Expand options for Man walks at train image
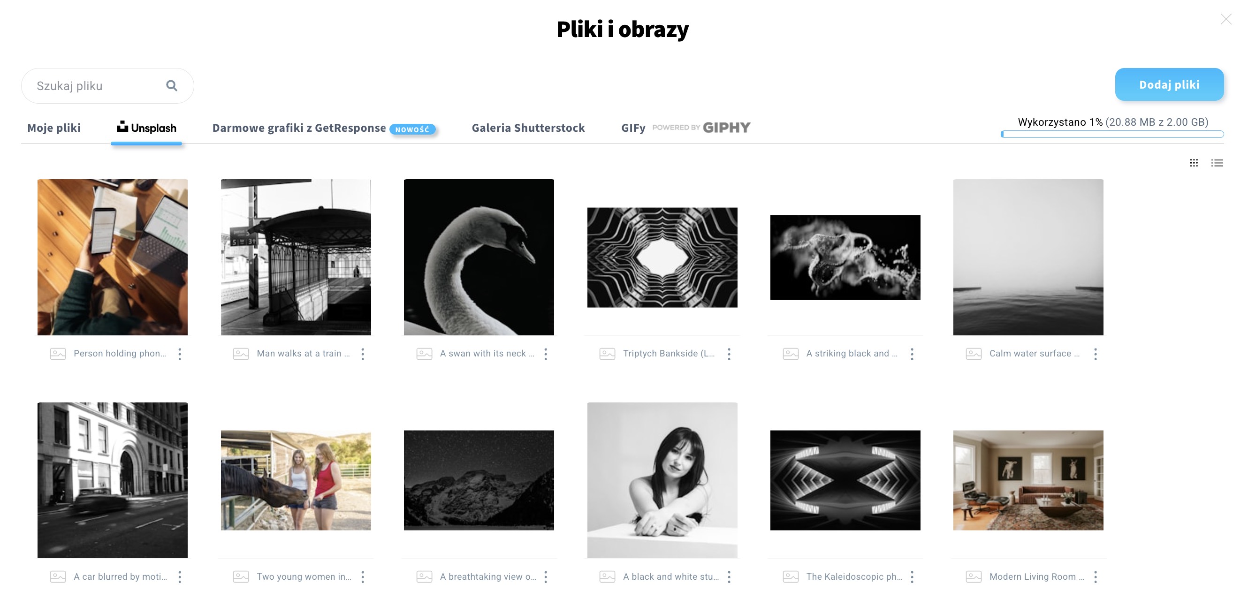The width and height of the screenshot is (1248, 606). click(x=362, y=354)
